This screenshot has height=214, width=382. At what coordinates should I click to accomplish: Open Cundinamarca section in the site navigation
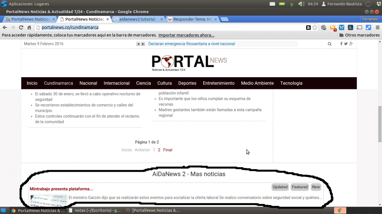[x=58, y=83]
